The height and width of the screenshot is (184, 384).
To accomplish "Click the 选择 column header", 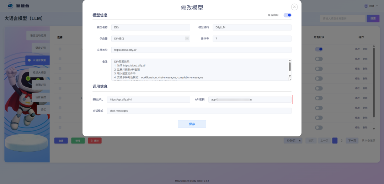I will 60,37.
